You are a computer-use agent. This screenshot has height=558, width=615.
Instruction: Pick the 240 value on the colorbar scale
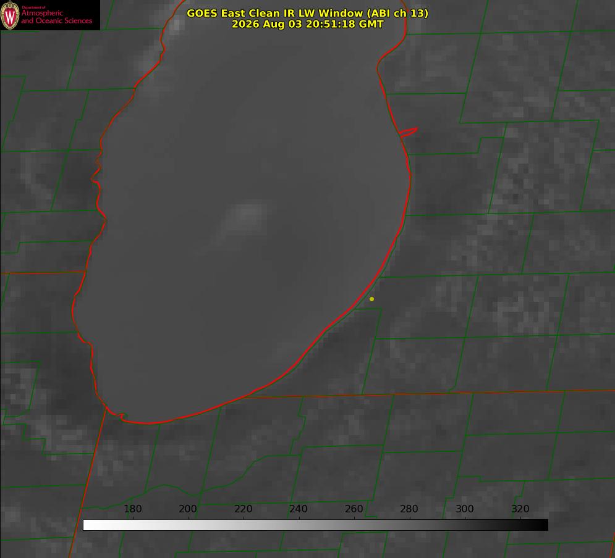tap(299, 509)
